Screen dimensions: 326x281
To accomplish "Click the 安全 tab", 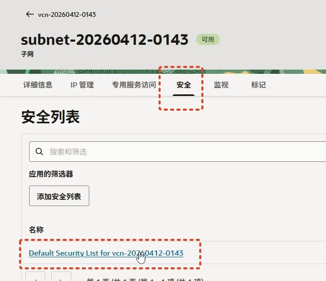I will pos(183,85).
